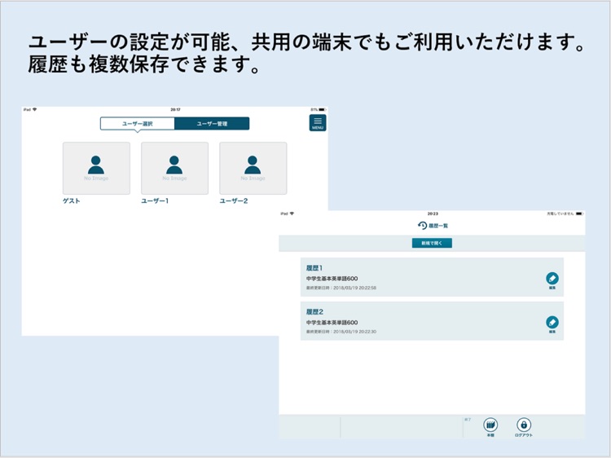Image resolution: width=611 pixels, height=458 pixels.
Task: Open the MENU hamburger button
Action: click(318, 123)
